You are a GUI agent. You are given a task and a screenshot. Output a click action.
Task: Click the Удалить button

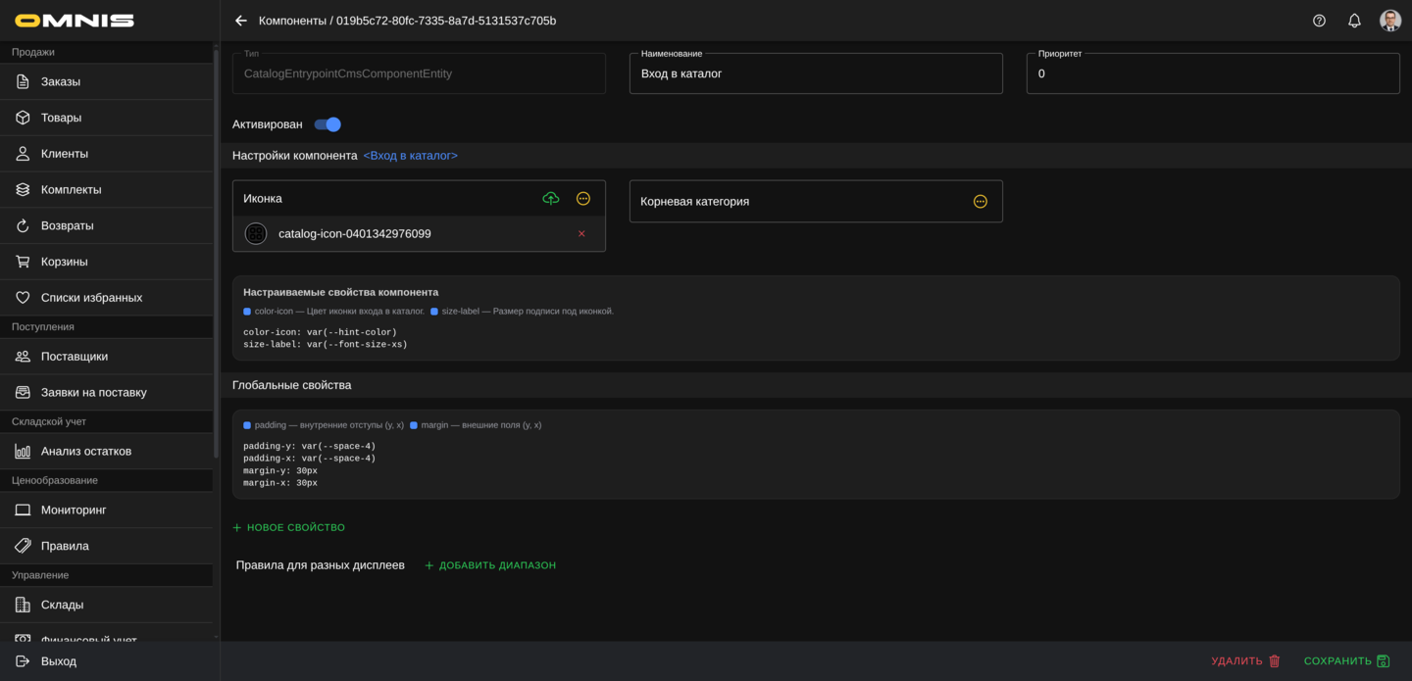tap(1245, 661)
